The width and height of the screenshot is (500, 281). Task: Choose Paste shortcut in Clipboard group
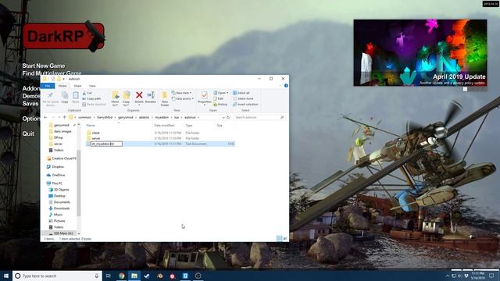tap(94, 104)
